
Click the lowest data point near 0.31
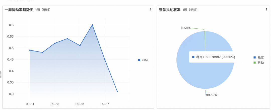tap(117, 91)
